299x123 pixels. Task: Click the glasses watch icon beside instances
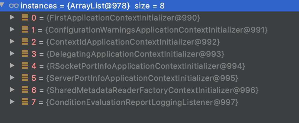[14, 6]
